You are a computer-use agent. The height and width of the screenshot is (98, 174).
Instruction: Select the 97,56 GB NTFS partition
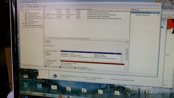point(81,56)
